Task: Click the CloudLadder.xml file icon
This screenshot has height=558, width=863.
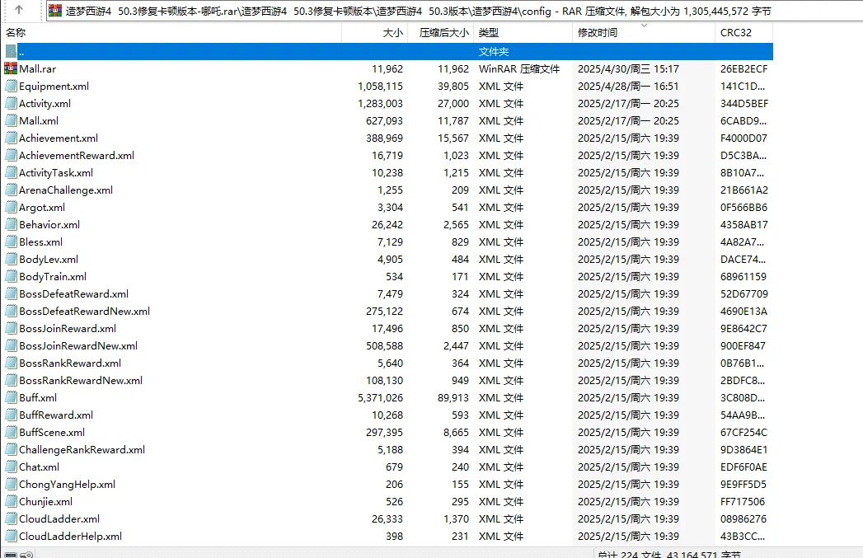Action: (x=11, y=519)
